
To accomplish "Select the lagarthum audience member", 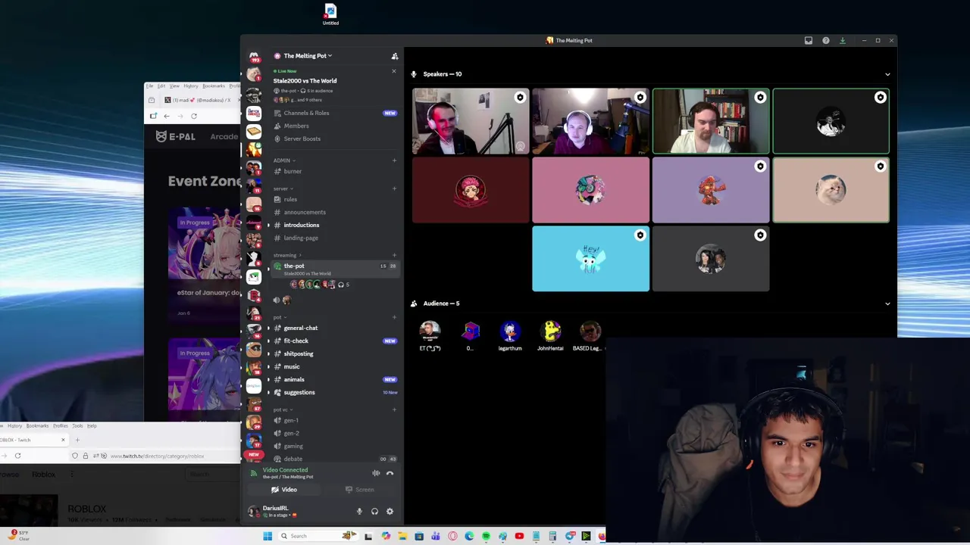I will pos(510,337).
